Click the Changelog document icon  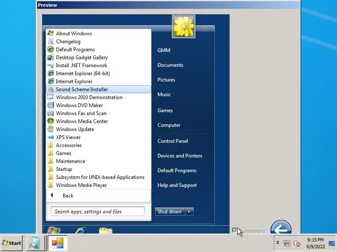click(x=51, y=41)
